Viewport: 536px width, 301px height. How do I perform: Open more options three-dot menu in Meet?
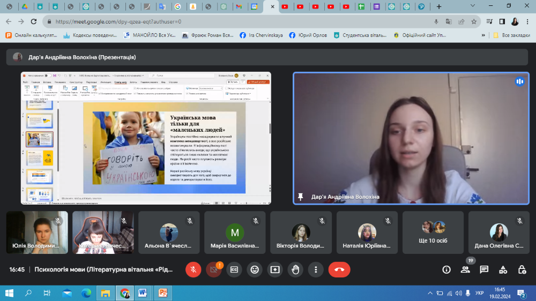click(x=316, y=269)
